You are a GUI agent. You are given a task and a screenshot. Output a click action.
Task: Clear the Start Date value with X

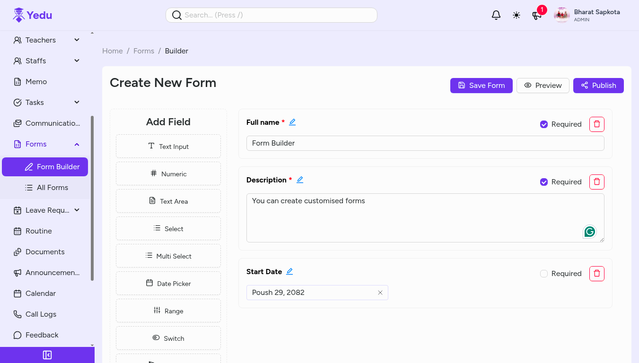380,293
